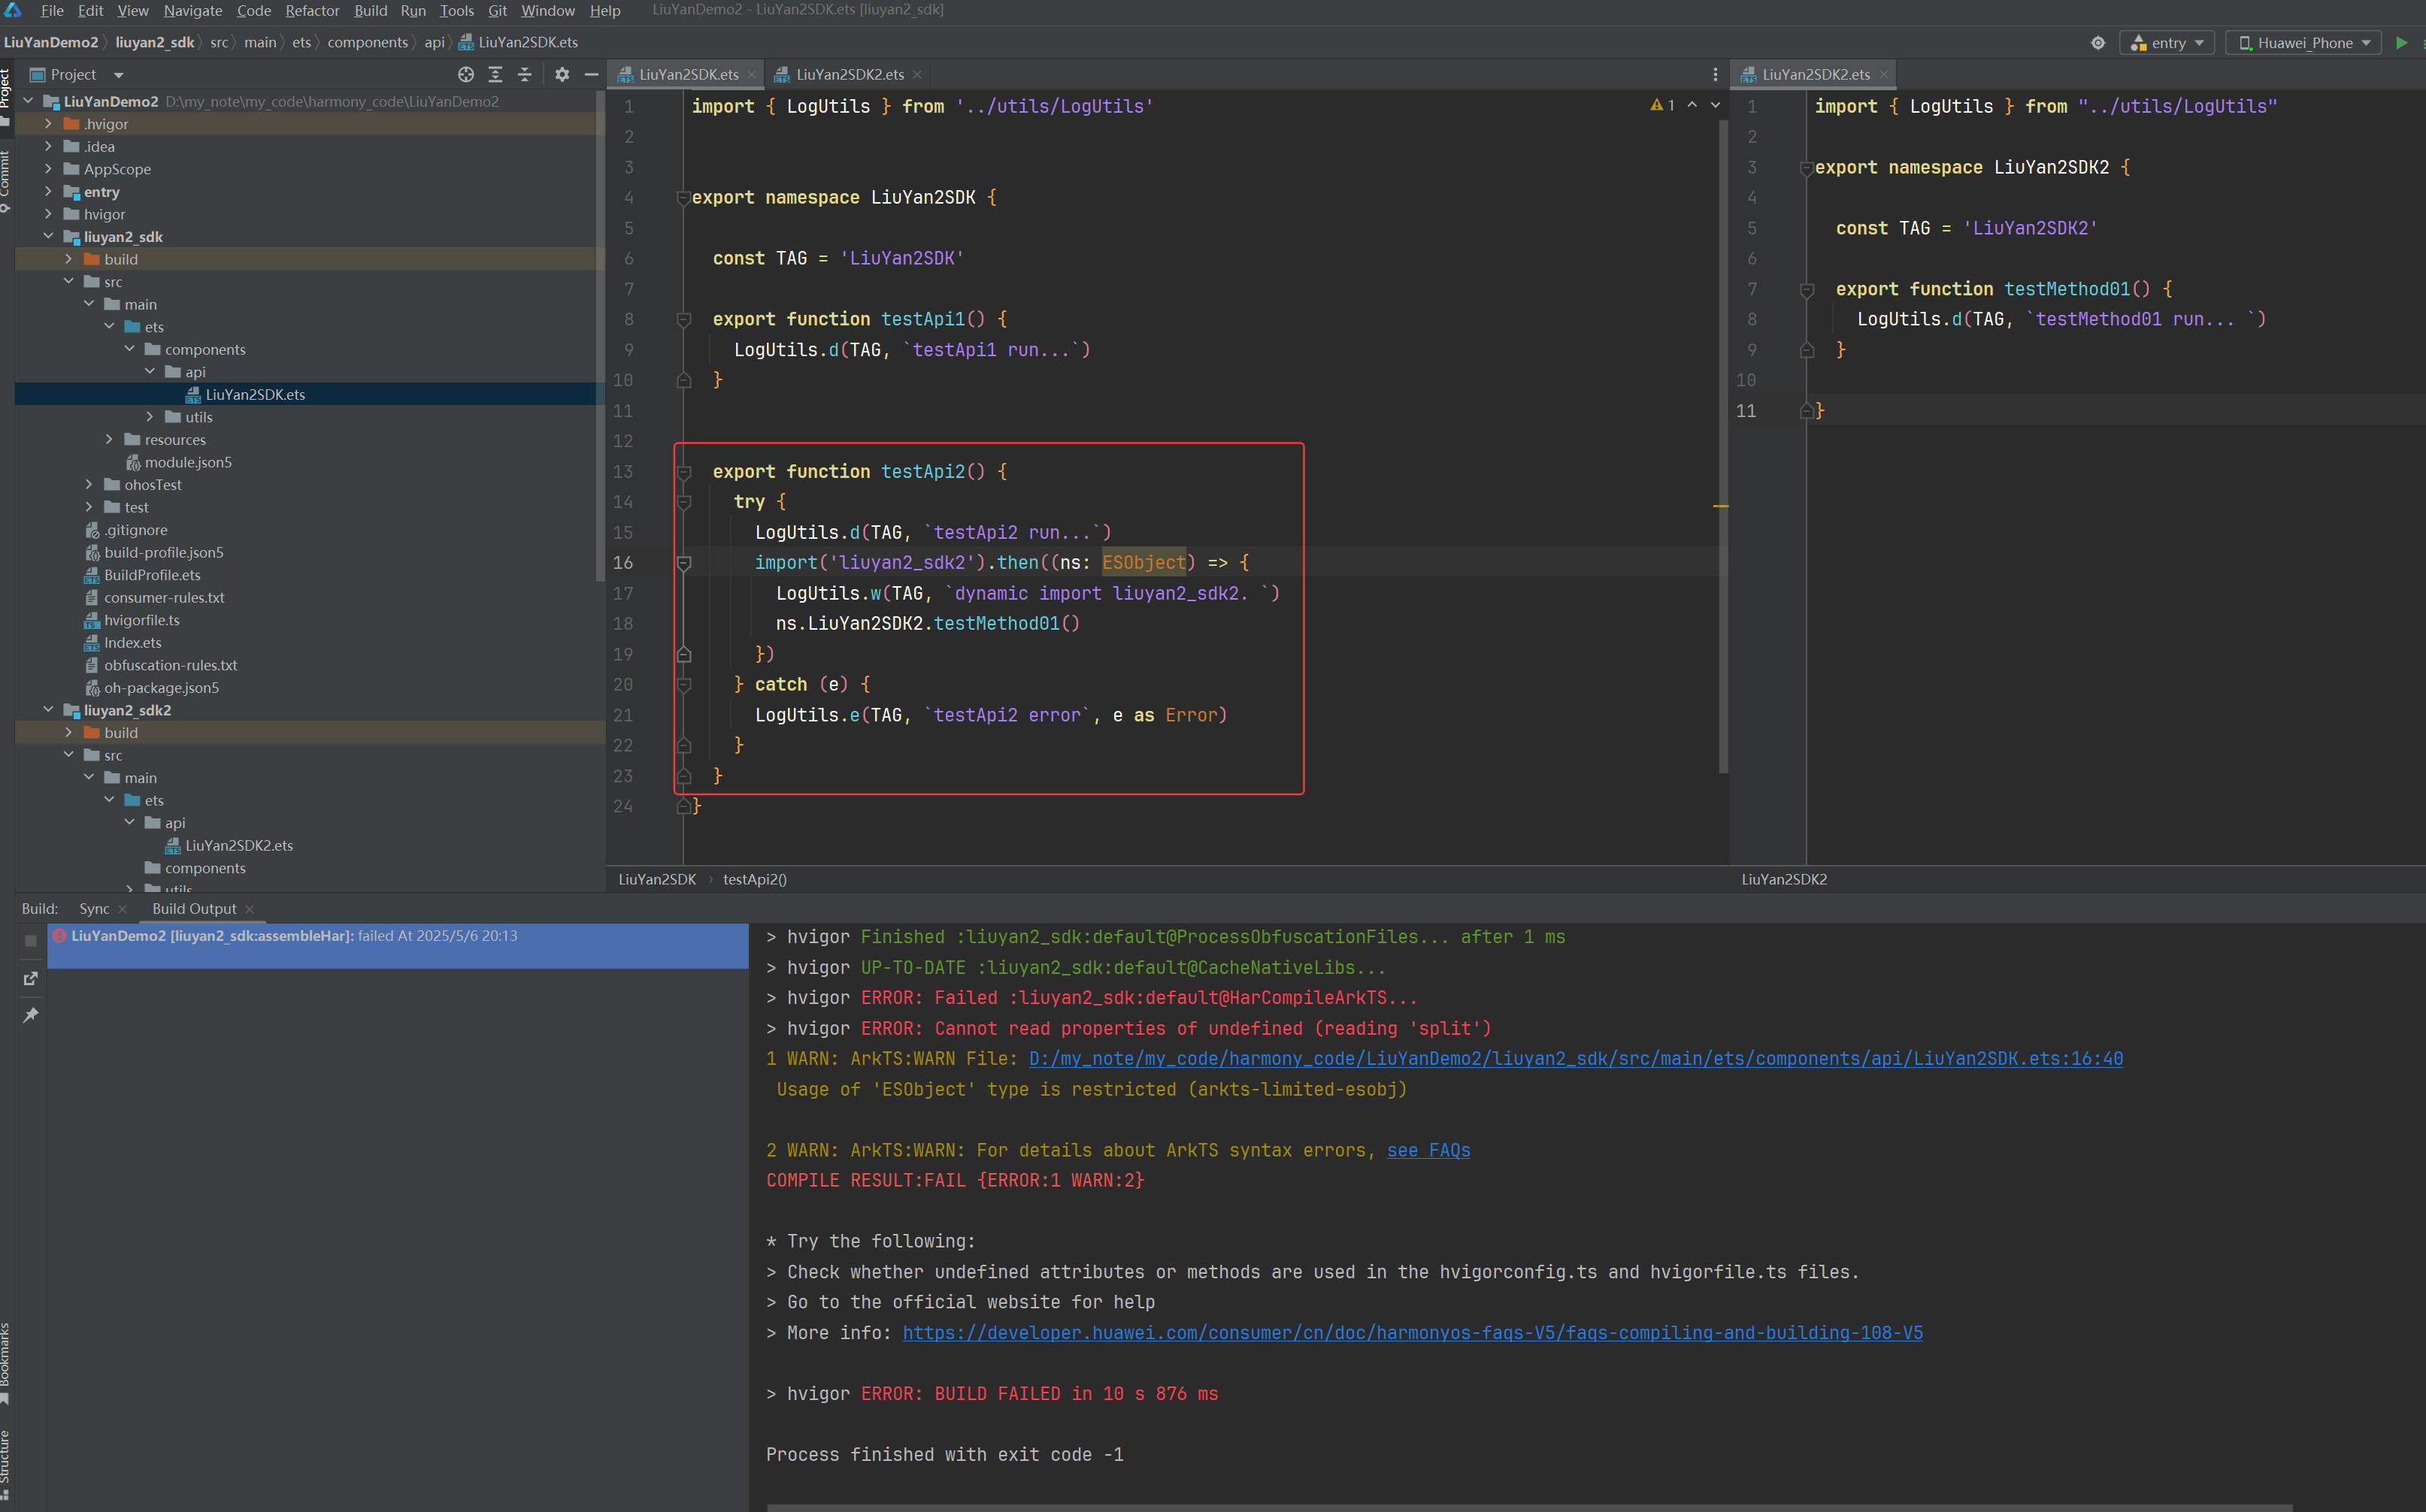
Task: Click liuyan2_sdk breadcrumb in navigation bar
Action: pos(155,42)
